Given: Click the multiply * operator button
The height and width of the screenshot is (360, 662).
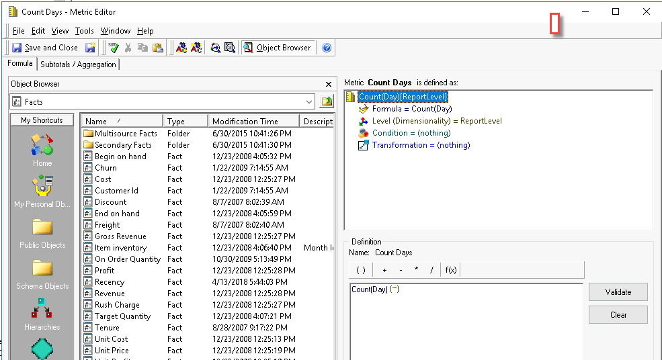Looking at the screenshot, I should (x=416, y=270).
